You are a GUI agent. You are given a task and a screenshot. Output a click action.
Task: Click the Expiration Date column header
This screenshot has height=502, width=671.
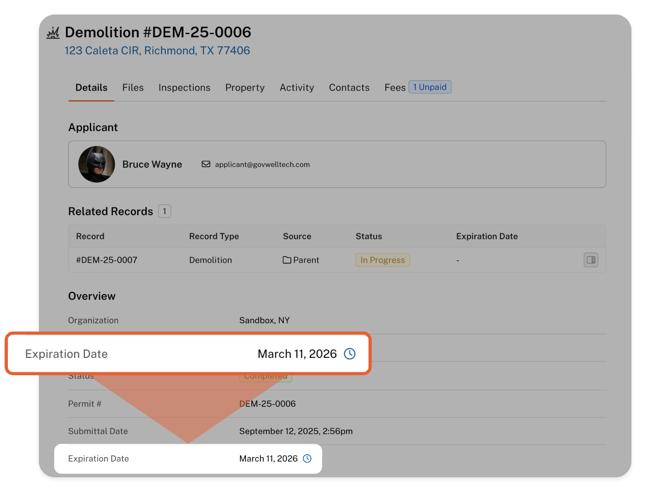coord(486,236)
